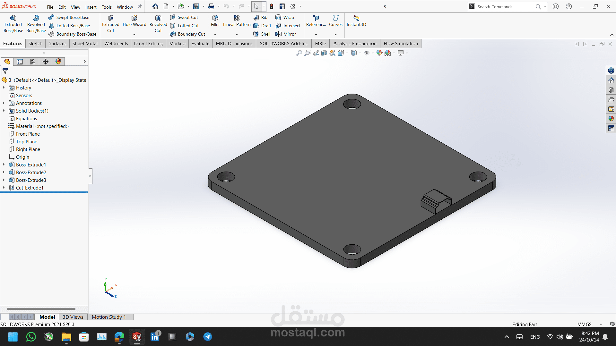Open File Explorer from the taskbar

coord(66,337)
